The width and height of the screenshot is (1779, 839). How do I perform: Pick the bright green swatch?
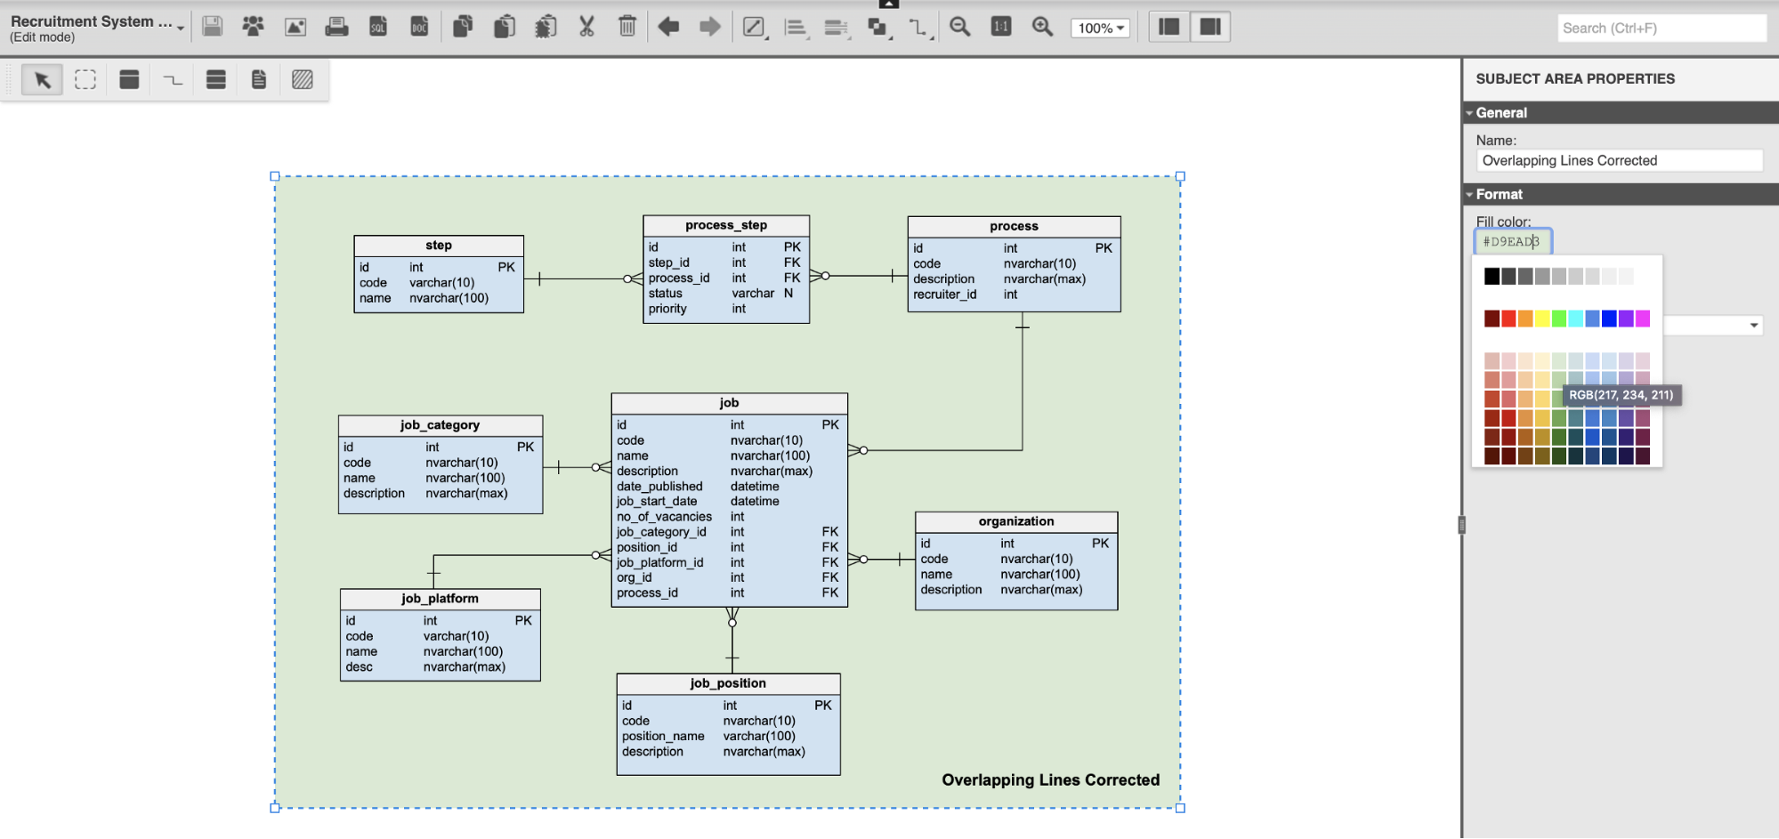click(x=1559, y=319)
